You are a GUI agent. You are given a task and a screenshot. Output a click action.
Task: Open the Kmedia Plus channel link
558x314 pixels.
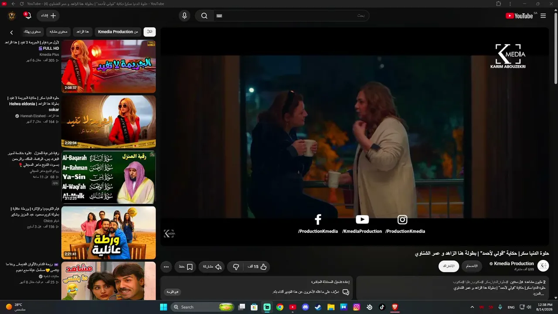pyautogui.click(x=49, y=55)
